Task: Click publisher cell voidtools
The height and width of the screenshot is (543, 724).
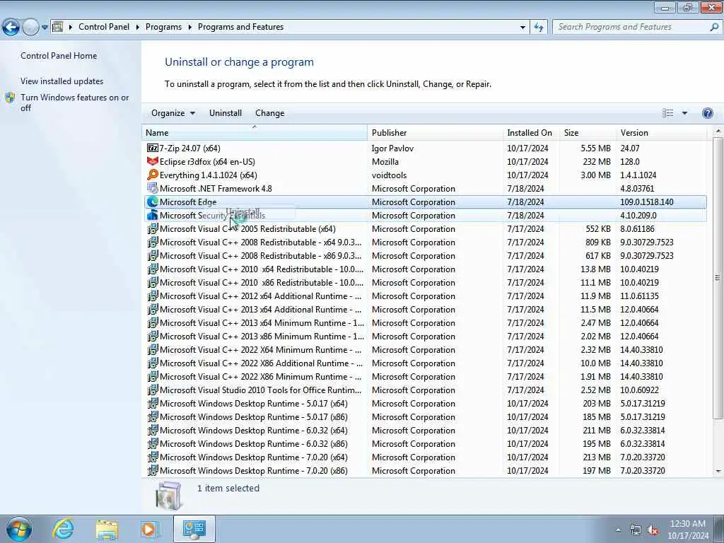Action: point(390,175)
